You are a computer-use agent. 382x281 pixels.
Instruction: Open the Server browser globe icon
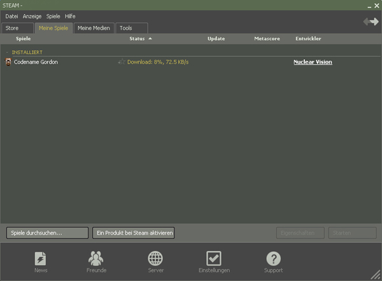pos(155,258)
